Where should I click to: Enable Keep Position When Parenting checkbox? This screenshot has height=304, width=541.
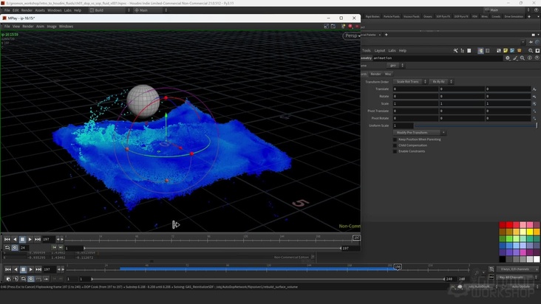tap(395, 139)
